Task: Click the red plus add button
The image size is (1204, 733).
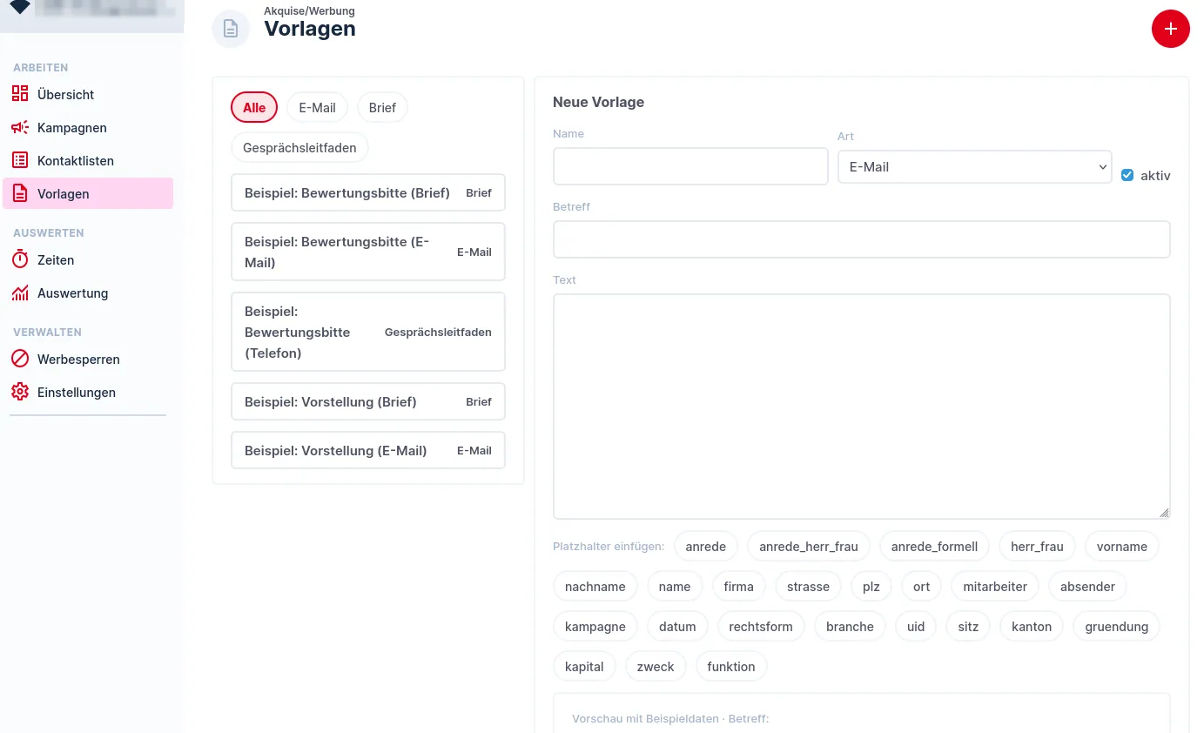Action: click(x=1170, y=29)
